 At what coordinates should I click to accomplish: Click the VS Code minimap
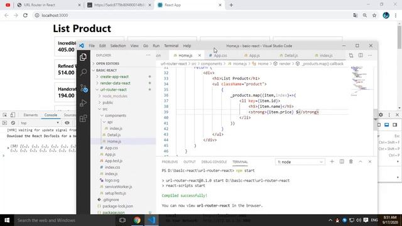pyautogui.click(x=362, y=82)
